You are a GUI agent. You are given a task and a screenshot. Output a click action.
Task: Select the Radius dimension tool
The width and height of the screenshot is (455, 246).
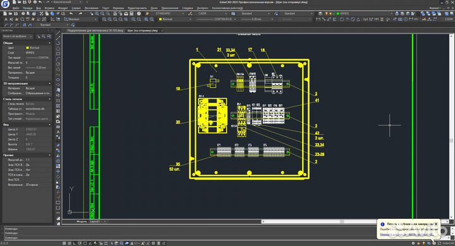[342, 19]
